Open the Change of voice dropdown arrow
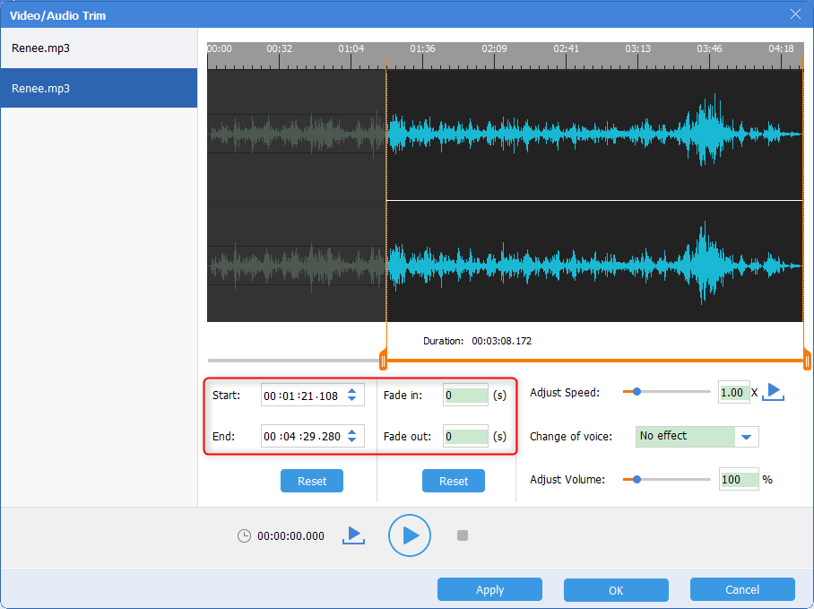814x609 pixels. pyautogui.click(x=747, y=437)
